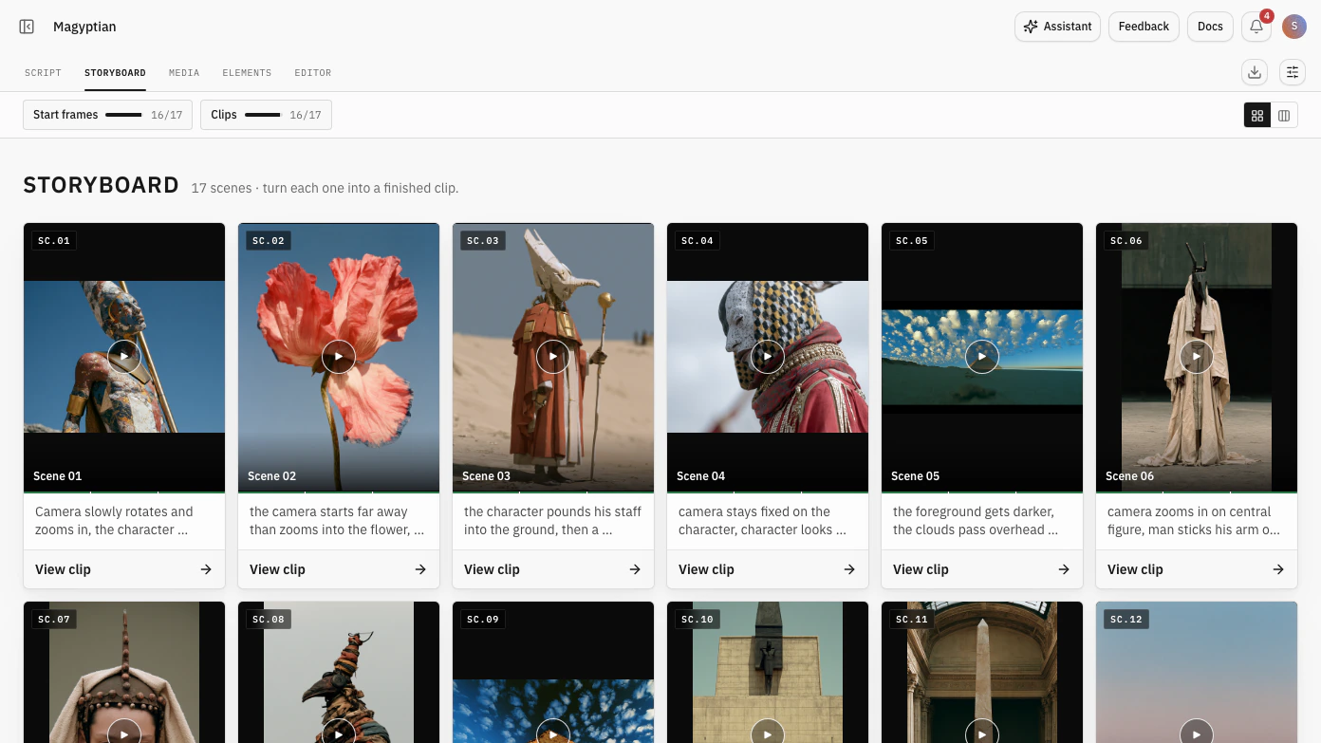Collapse the sidebar panel icon
The width and height of the screenshot is (1321, 743).
click(x=27, y=27)
